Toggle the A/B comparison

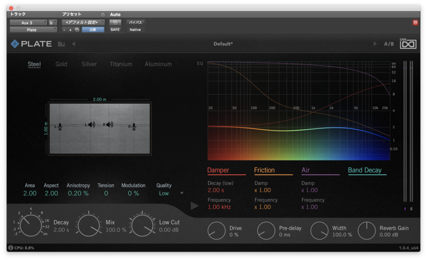389,44
